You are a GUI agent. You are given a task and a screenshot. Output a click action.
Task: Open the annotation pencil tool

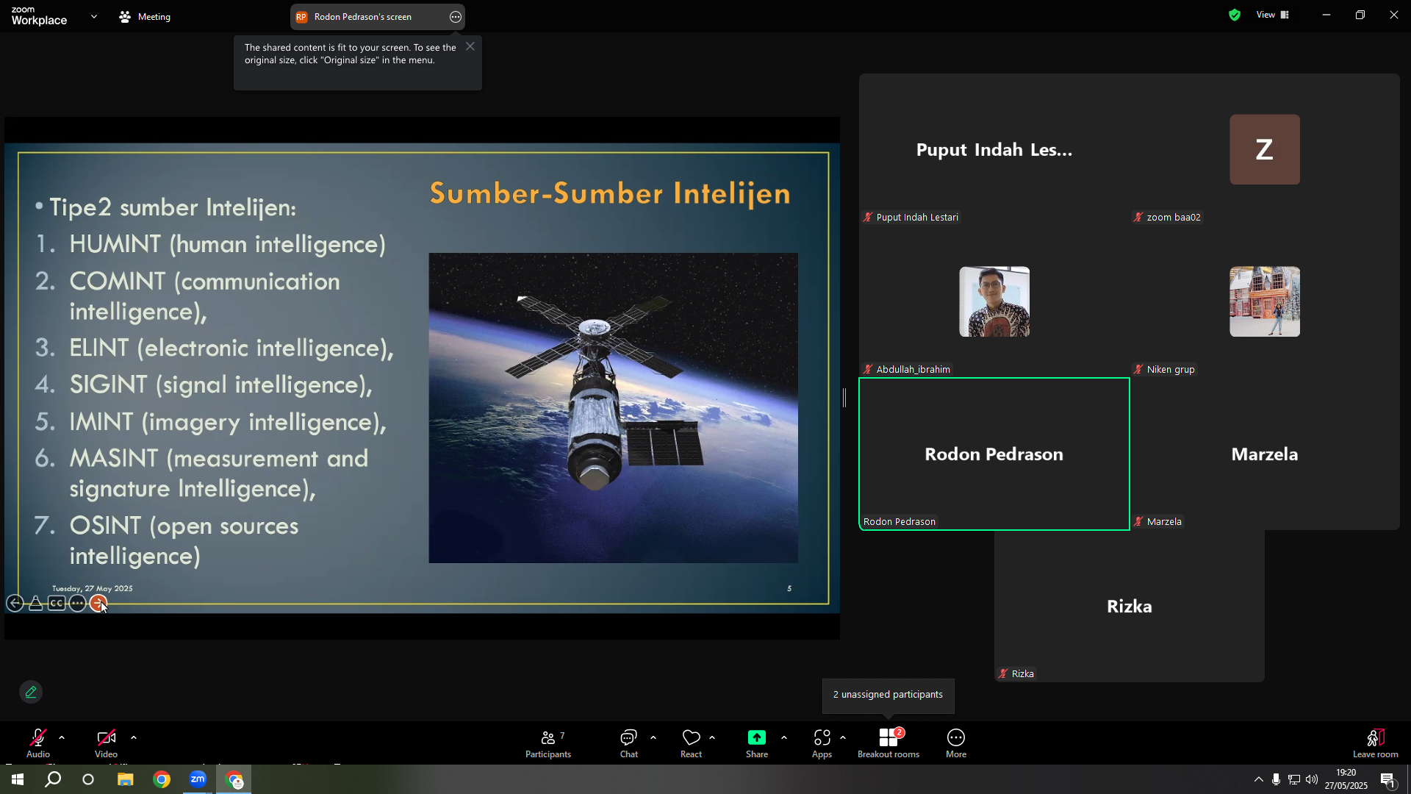[31, 692]
